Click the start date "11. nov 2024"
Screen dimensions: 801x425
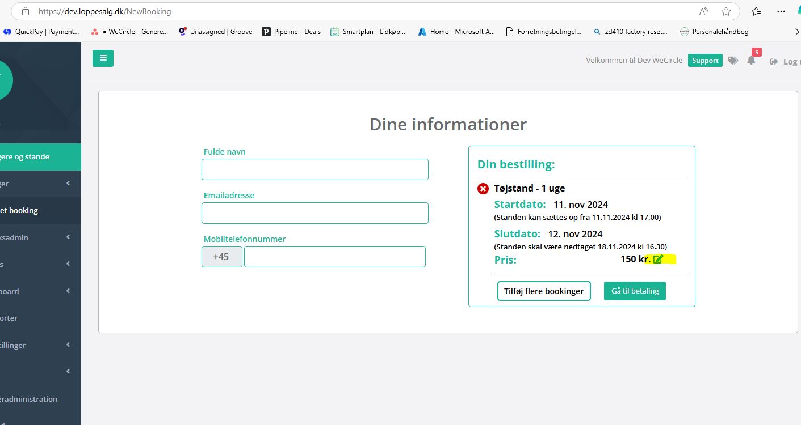pos(581,205)
